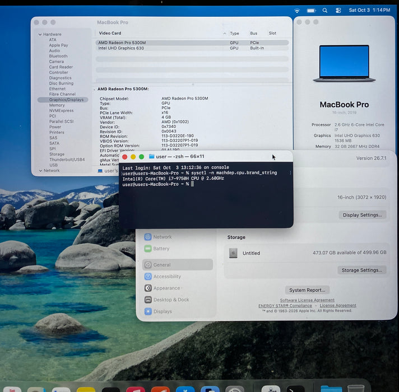Select Disc Burning in the Hardware list
This screenshot has width=399, height=392.
(61, 83)
